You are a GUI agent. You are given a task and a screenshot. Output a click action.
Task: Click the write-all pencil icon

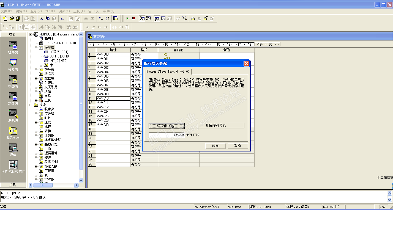184,18
